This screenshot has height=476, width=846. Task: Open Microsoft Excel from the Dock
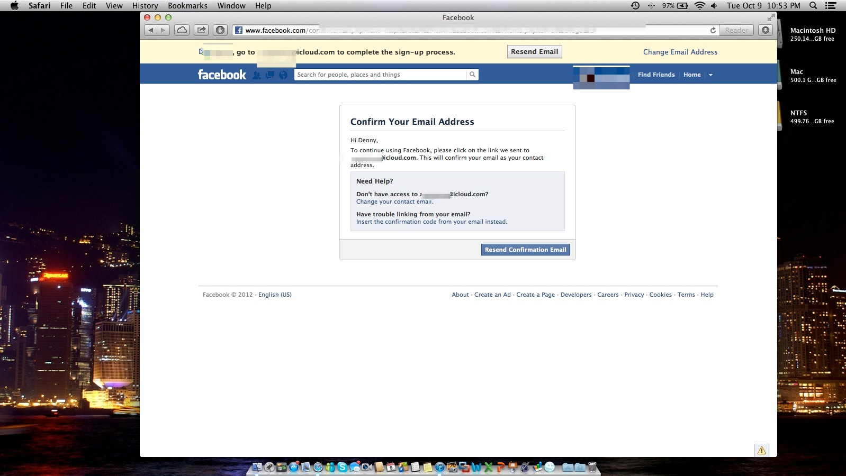pos(488,467)
